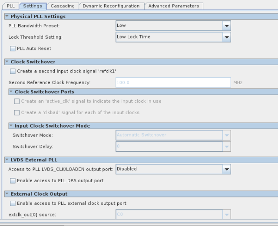Collapse the LVDS External PLL section

pos(7,160)
